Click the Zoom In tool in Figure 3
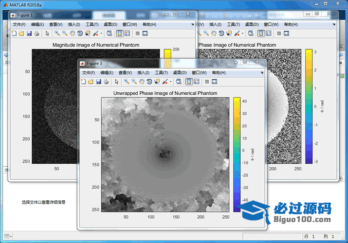 (127, 82)
